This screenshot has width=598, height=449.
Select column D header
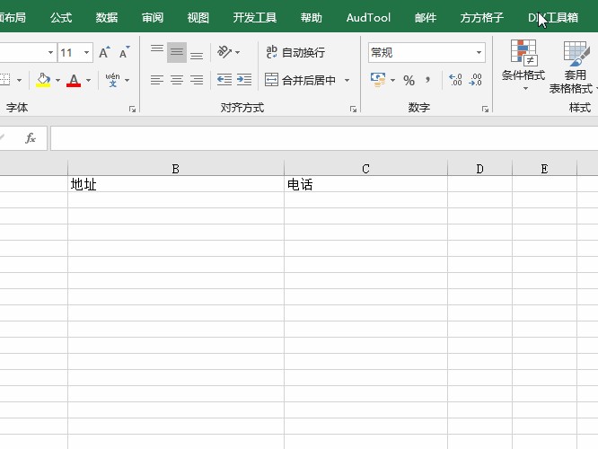(479, 169)
